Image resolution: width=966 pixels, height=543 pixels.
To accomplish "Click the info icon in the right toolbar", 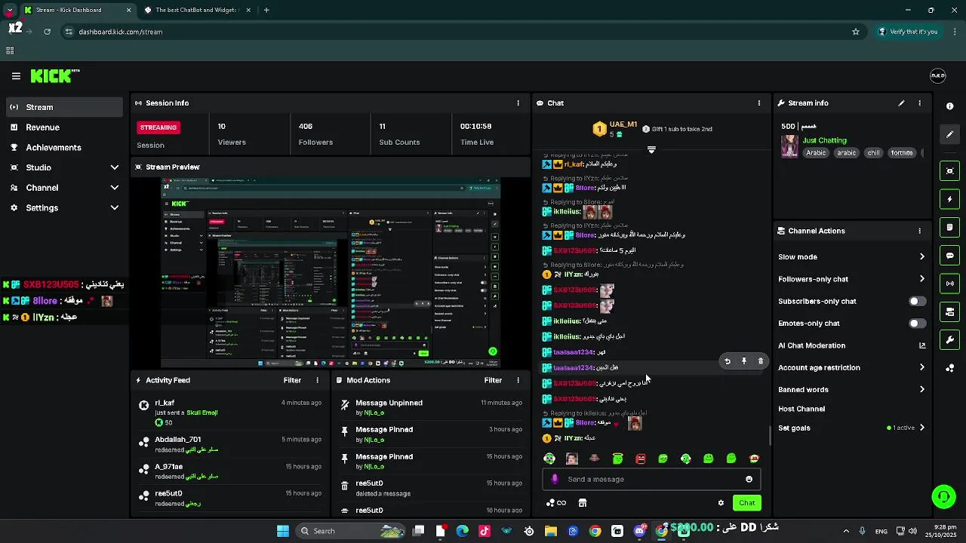I will point(950,106).
